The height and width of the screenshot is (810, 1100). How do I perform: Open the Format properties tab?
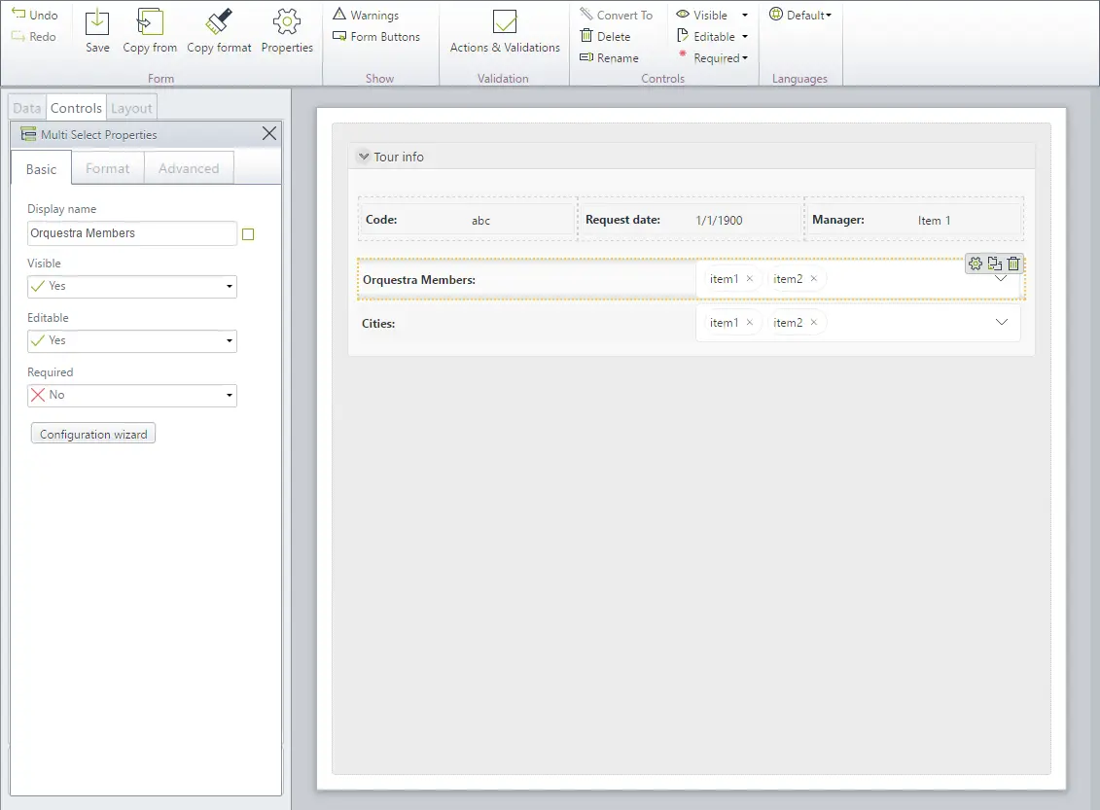click(107, 168)
